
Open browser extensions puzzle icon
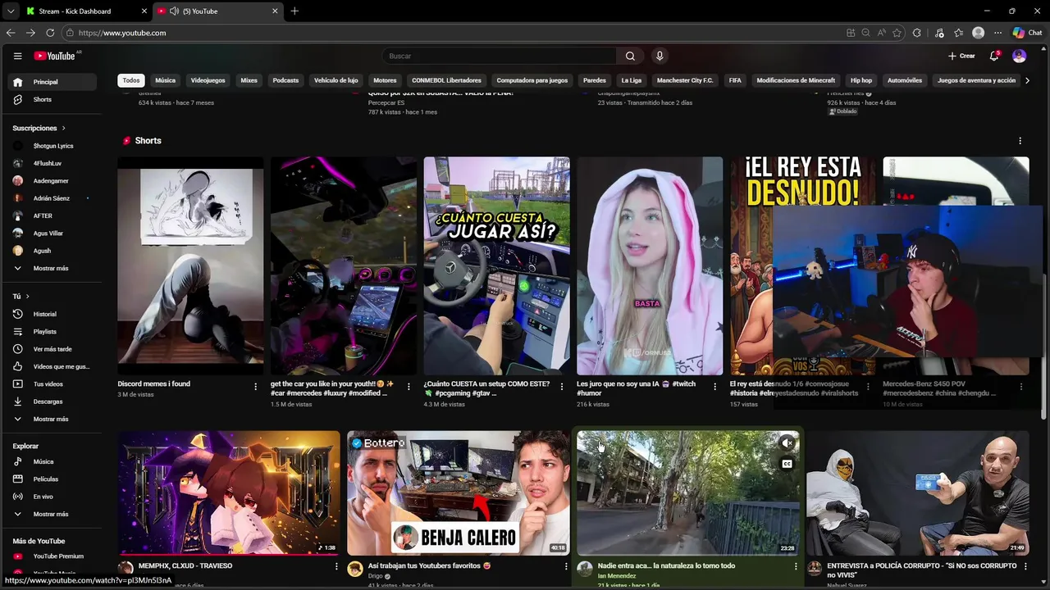[916, 33]
